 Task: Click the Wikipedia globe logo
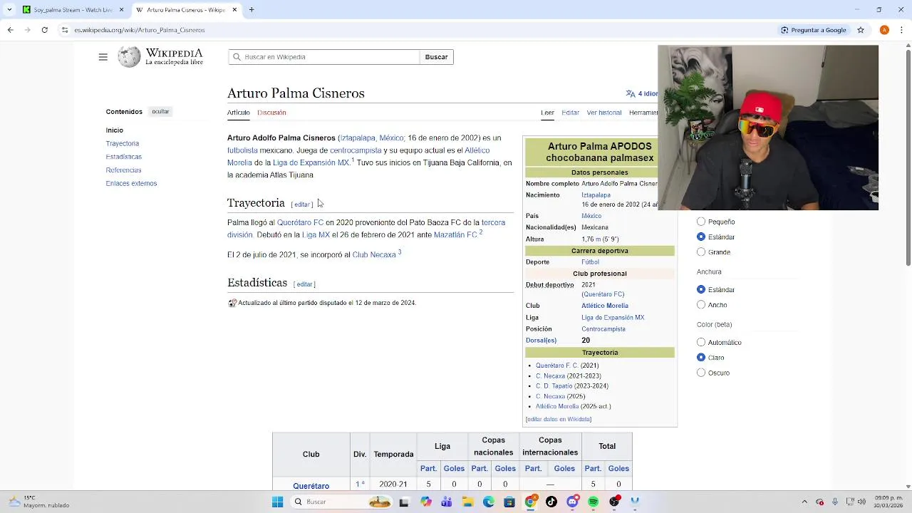click(x=129, y=57)
